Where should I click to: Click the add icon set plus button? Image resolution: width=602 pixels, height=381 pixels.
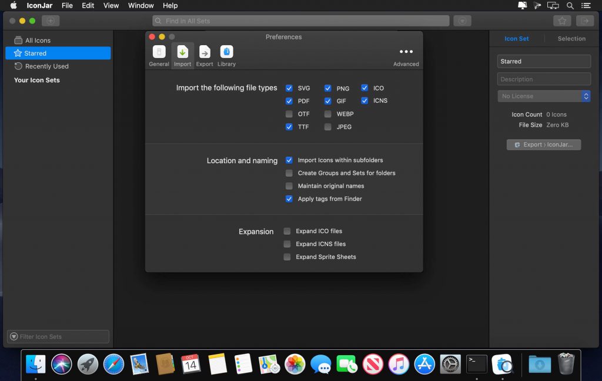point(50,21)
